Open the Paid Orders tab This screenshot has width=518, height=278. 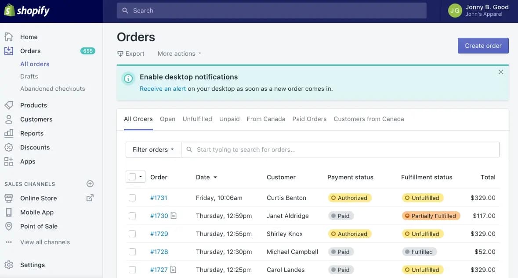pyautogui.click(x=309, y=119)
